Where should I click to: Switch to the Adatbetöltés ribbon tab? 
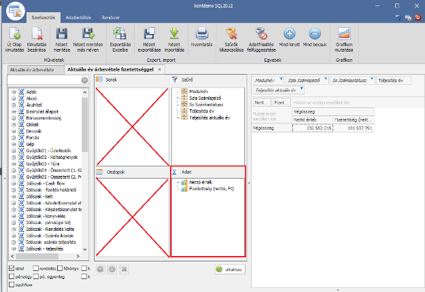[78, 16]
